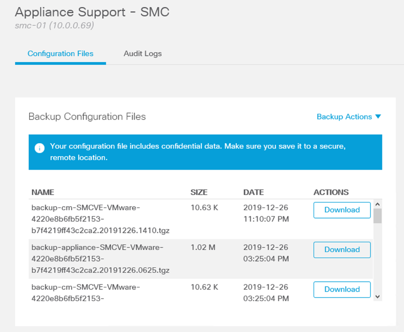
Task: Click the ACTIONS column header
Action: 331,192
